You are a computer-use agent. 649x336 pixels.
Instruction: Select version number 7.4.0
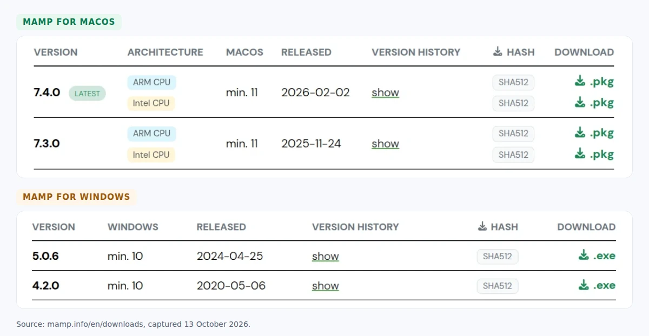(47, 93)
